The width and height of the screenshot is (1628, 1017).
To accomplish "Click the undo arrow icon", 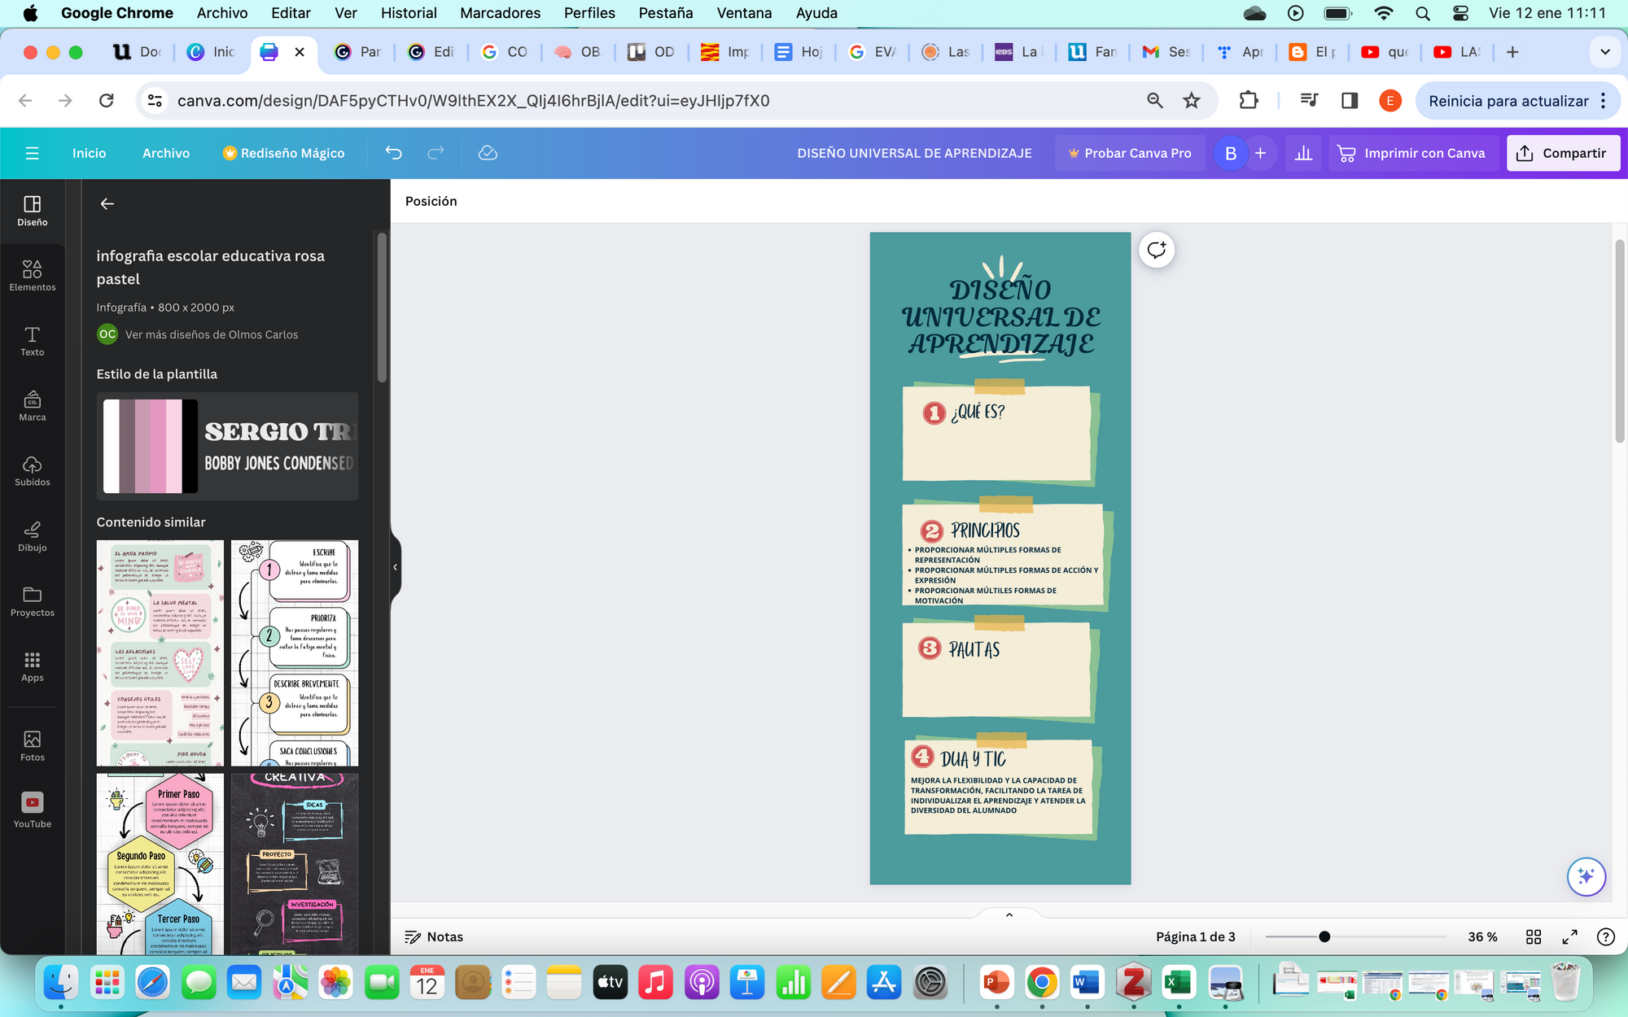I will (394, 153).
